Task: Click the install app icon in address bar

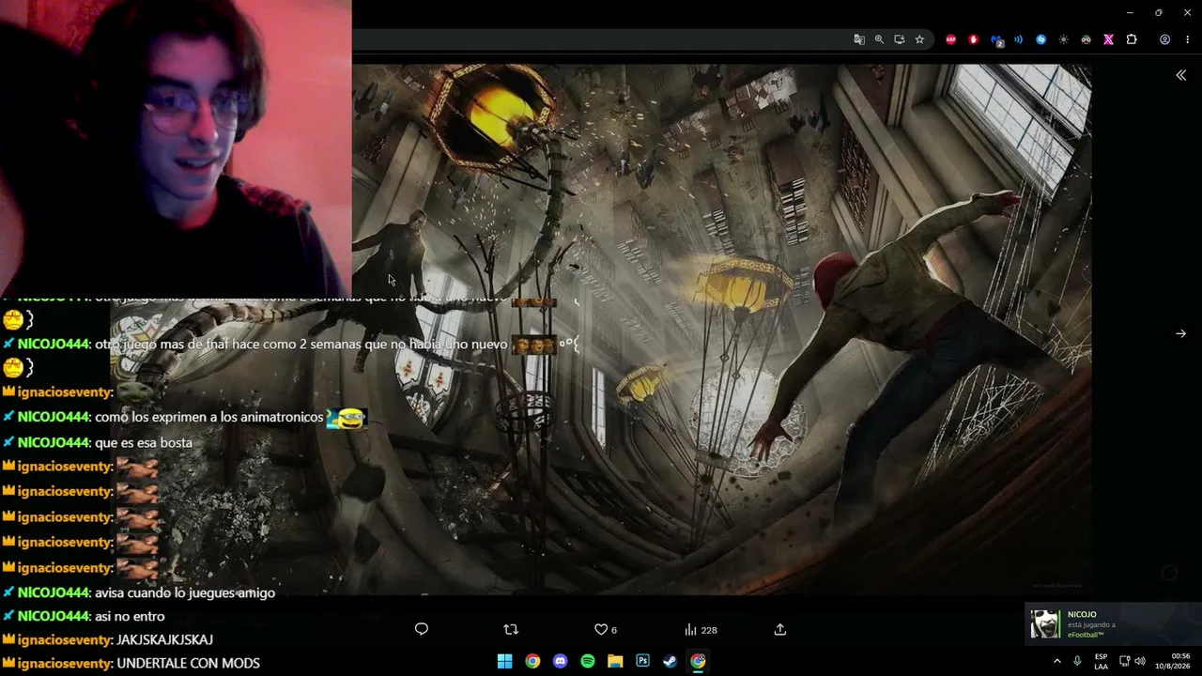Action: tap(900, 39)
